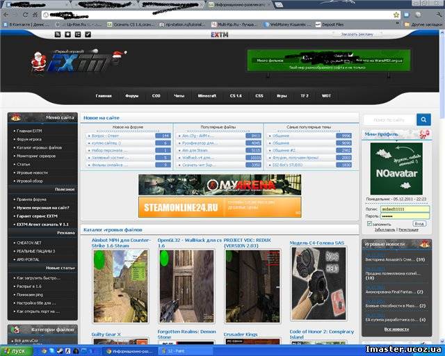Open Правила форума in sidebar

(31, 200)
